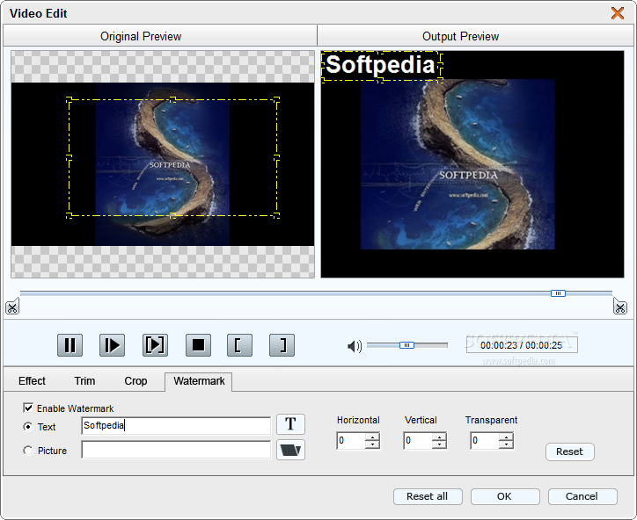Increase the Horizontal value spinner

click(372, 437)
